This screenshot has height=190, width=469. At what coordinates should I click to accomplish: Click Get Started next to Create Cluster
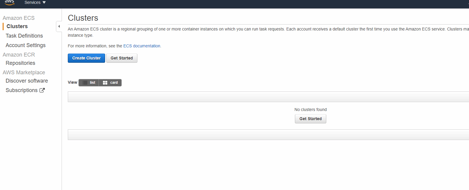point(122,58)
